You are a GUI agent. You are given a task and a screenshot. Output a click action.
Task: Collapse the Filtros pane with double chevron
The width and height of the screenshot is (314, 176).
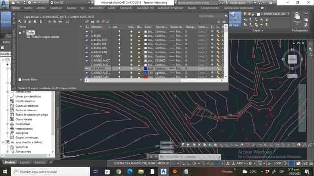click(81, 27)
